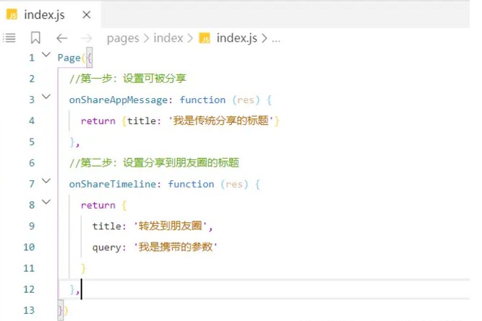This screenshot has height=321, width=482.
Task: Navigate back with the left arrow
Action: tap(61, 38)
